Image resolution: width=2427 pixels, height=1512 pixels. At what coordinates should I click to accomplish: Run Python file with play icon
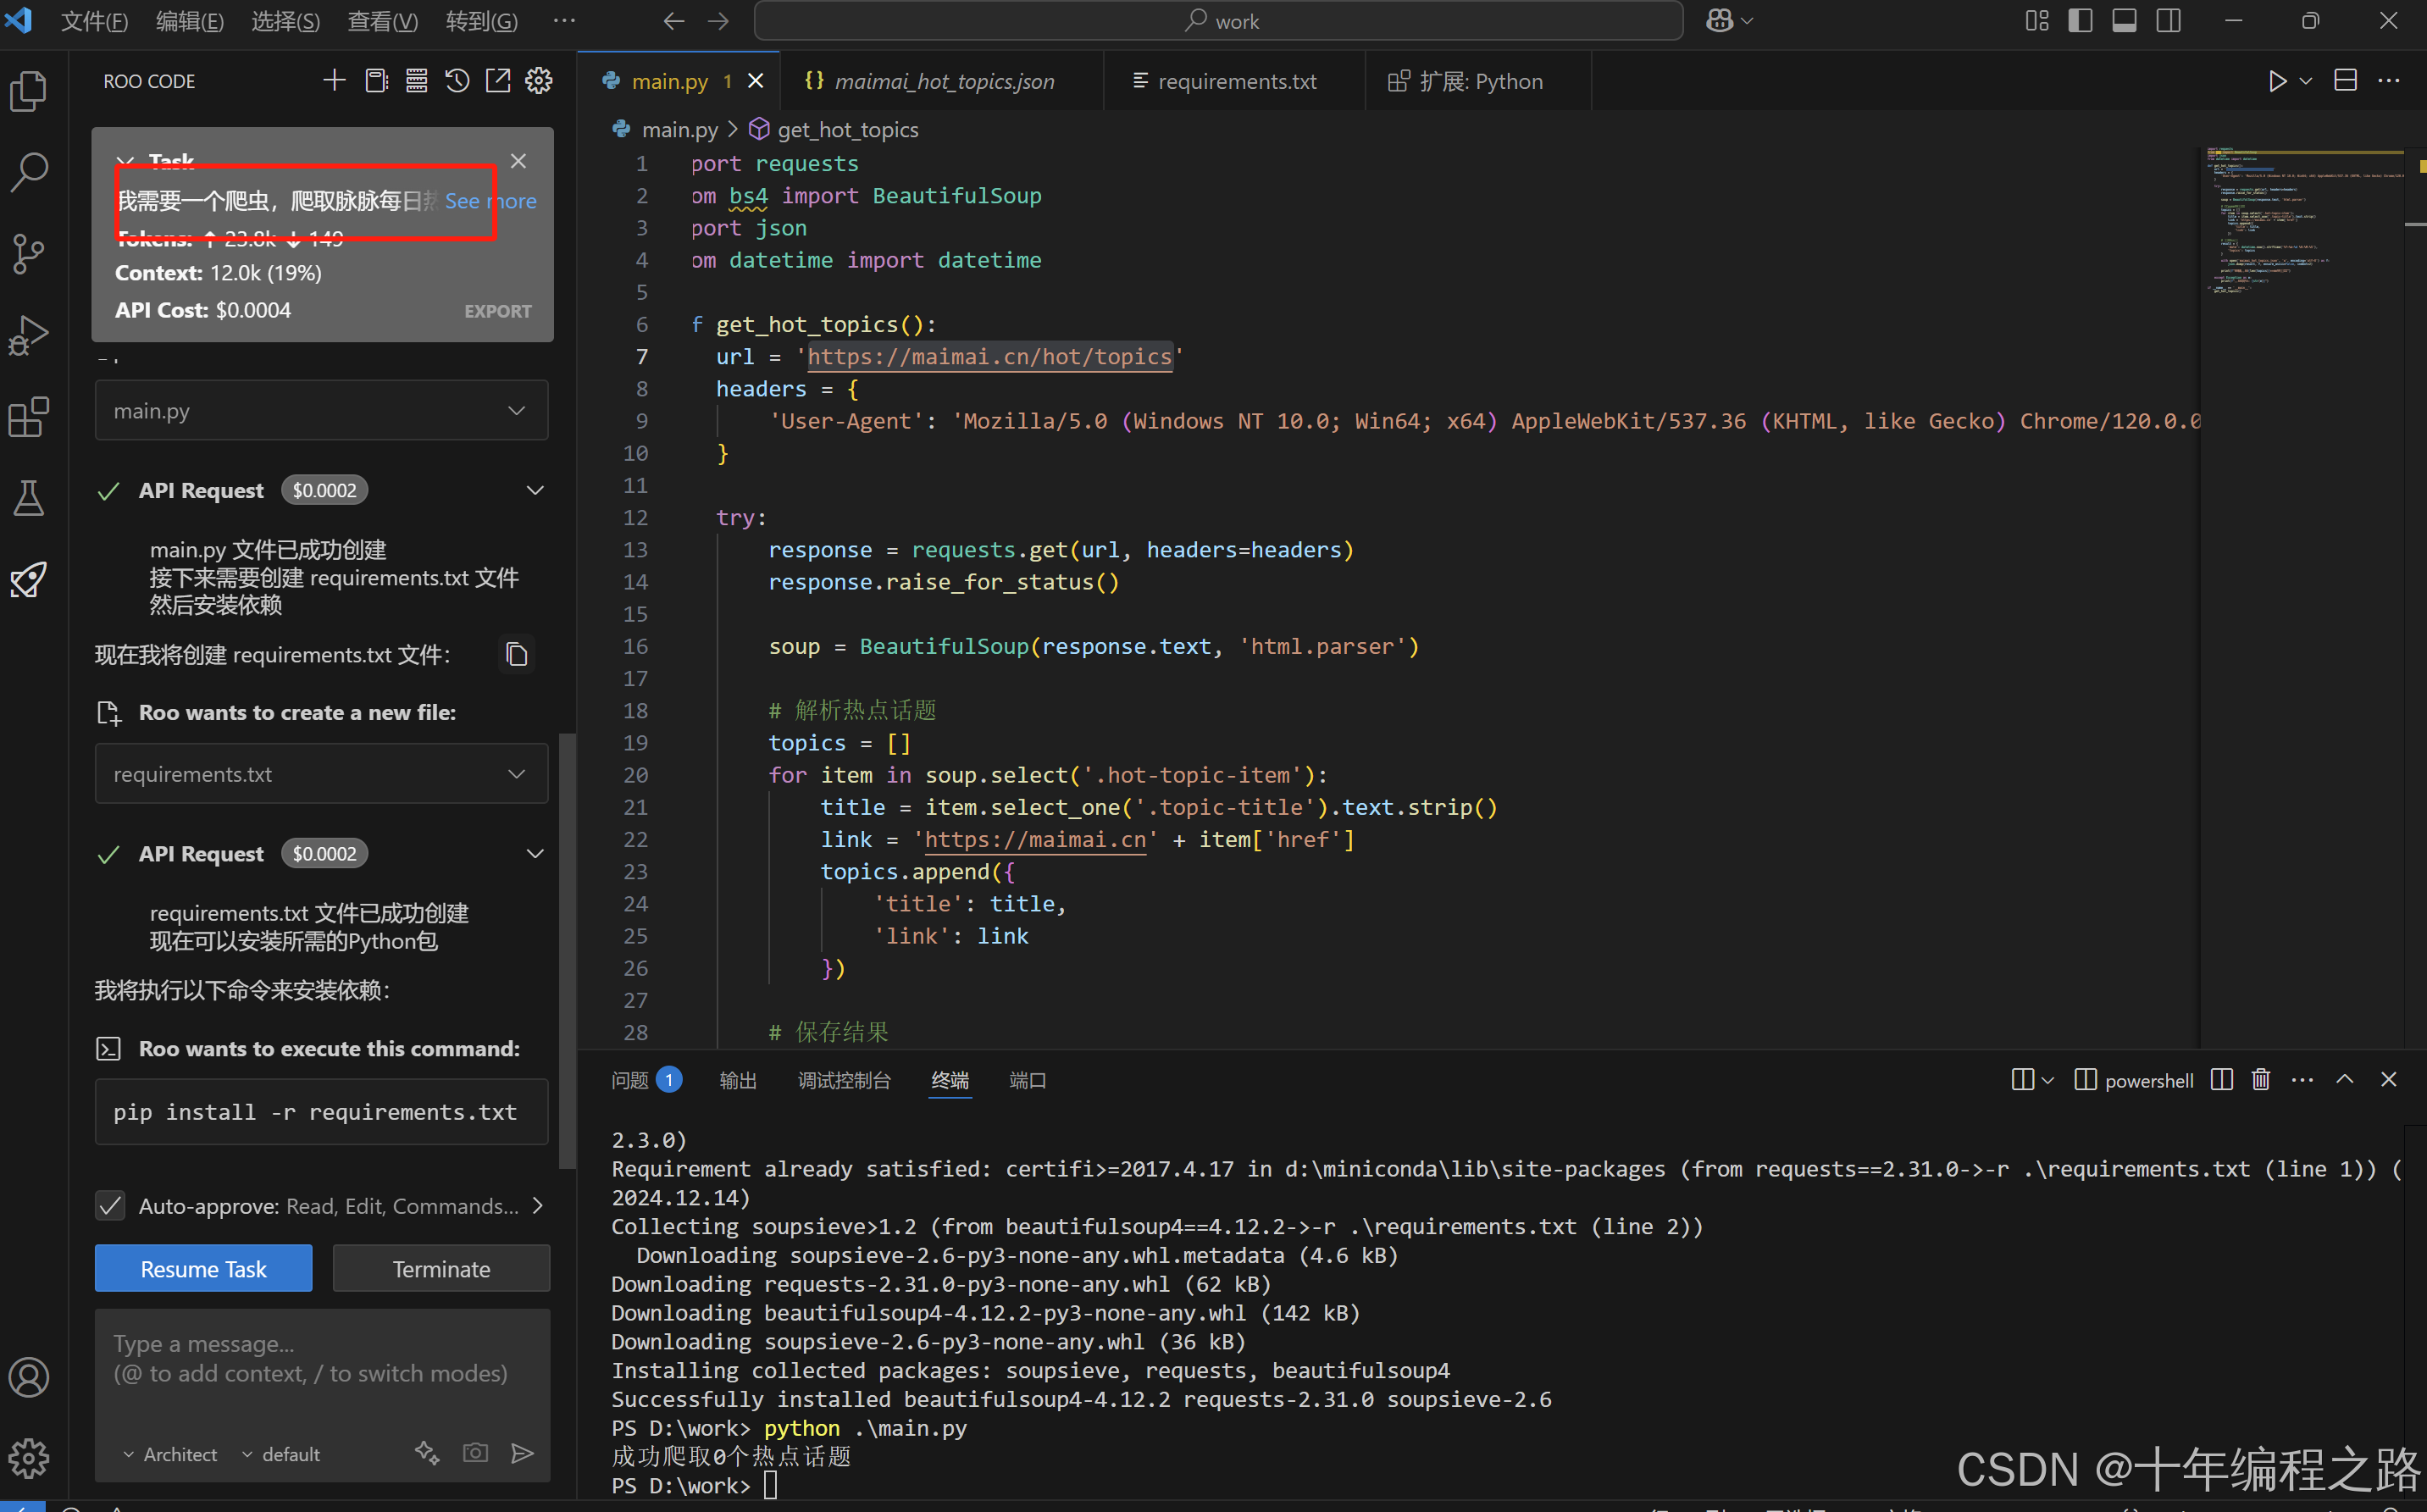2277,81
